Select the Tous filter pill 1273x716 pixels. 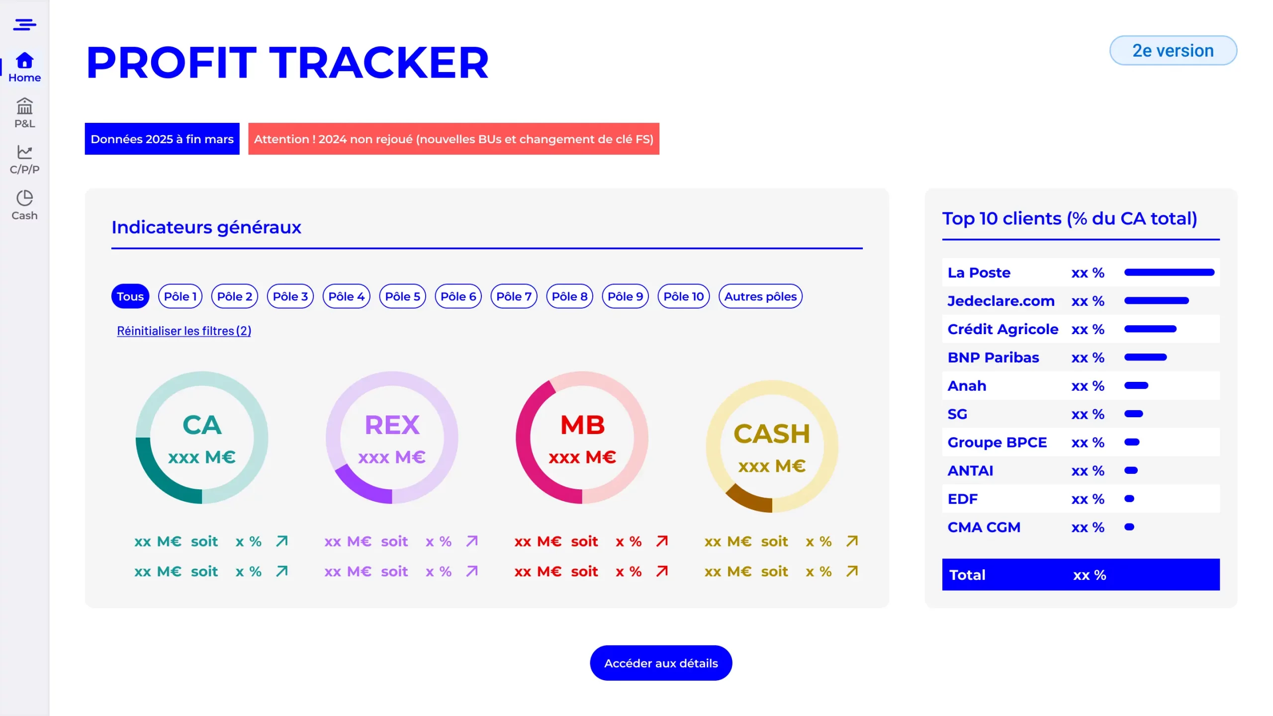(130, 296)
